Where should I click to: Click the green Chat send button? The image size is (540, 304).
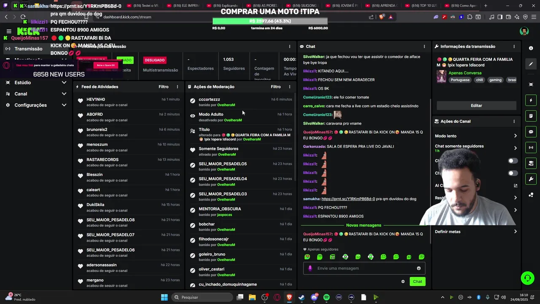tap(417, 282)
